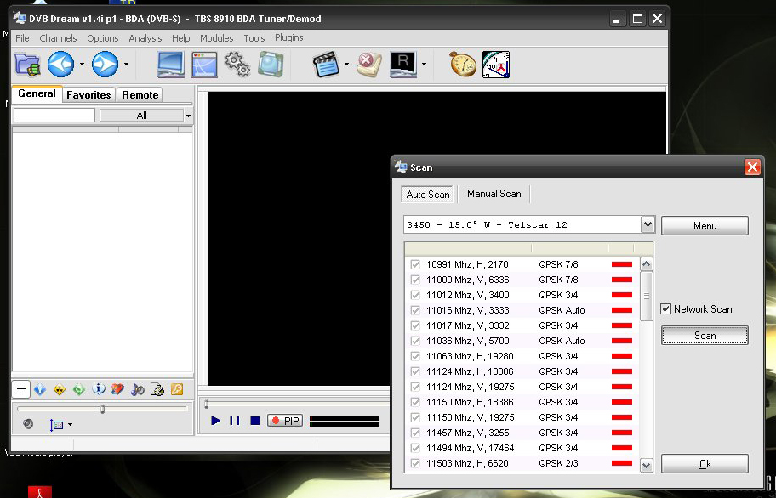Click the blue info icon under channel list
The height and width of the screenshot is (498, 776).
[x=99, y=389]
